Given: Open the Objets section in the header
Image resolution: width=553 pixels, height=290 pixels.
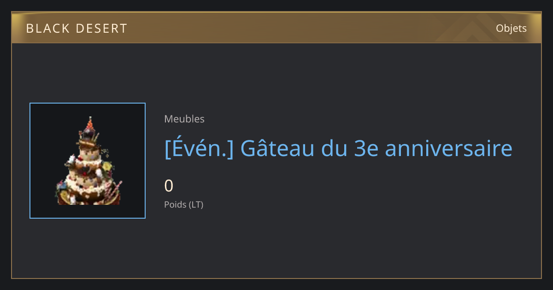Looking at the screenshot, I should (511, 29).
